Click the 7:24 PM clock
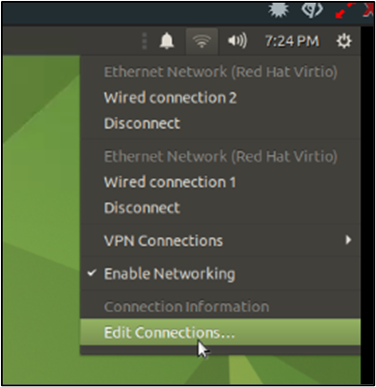This screenshot has height=387, width=376. (x=292, y=41)
